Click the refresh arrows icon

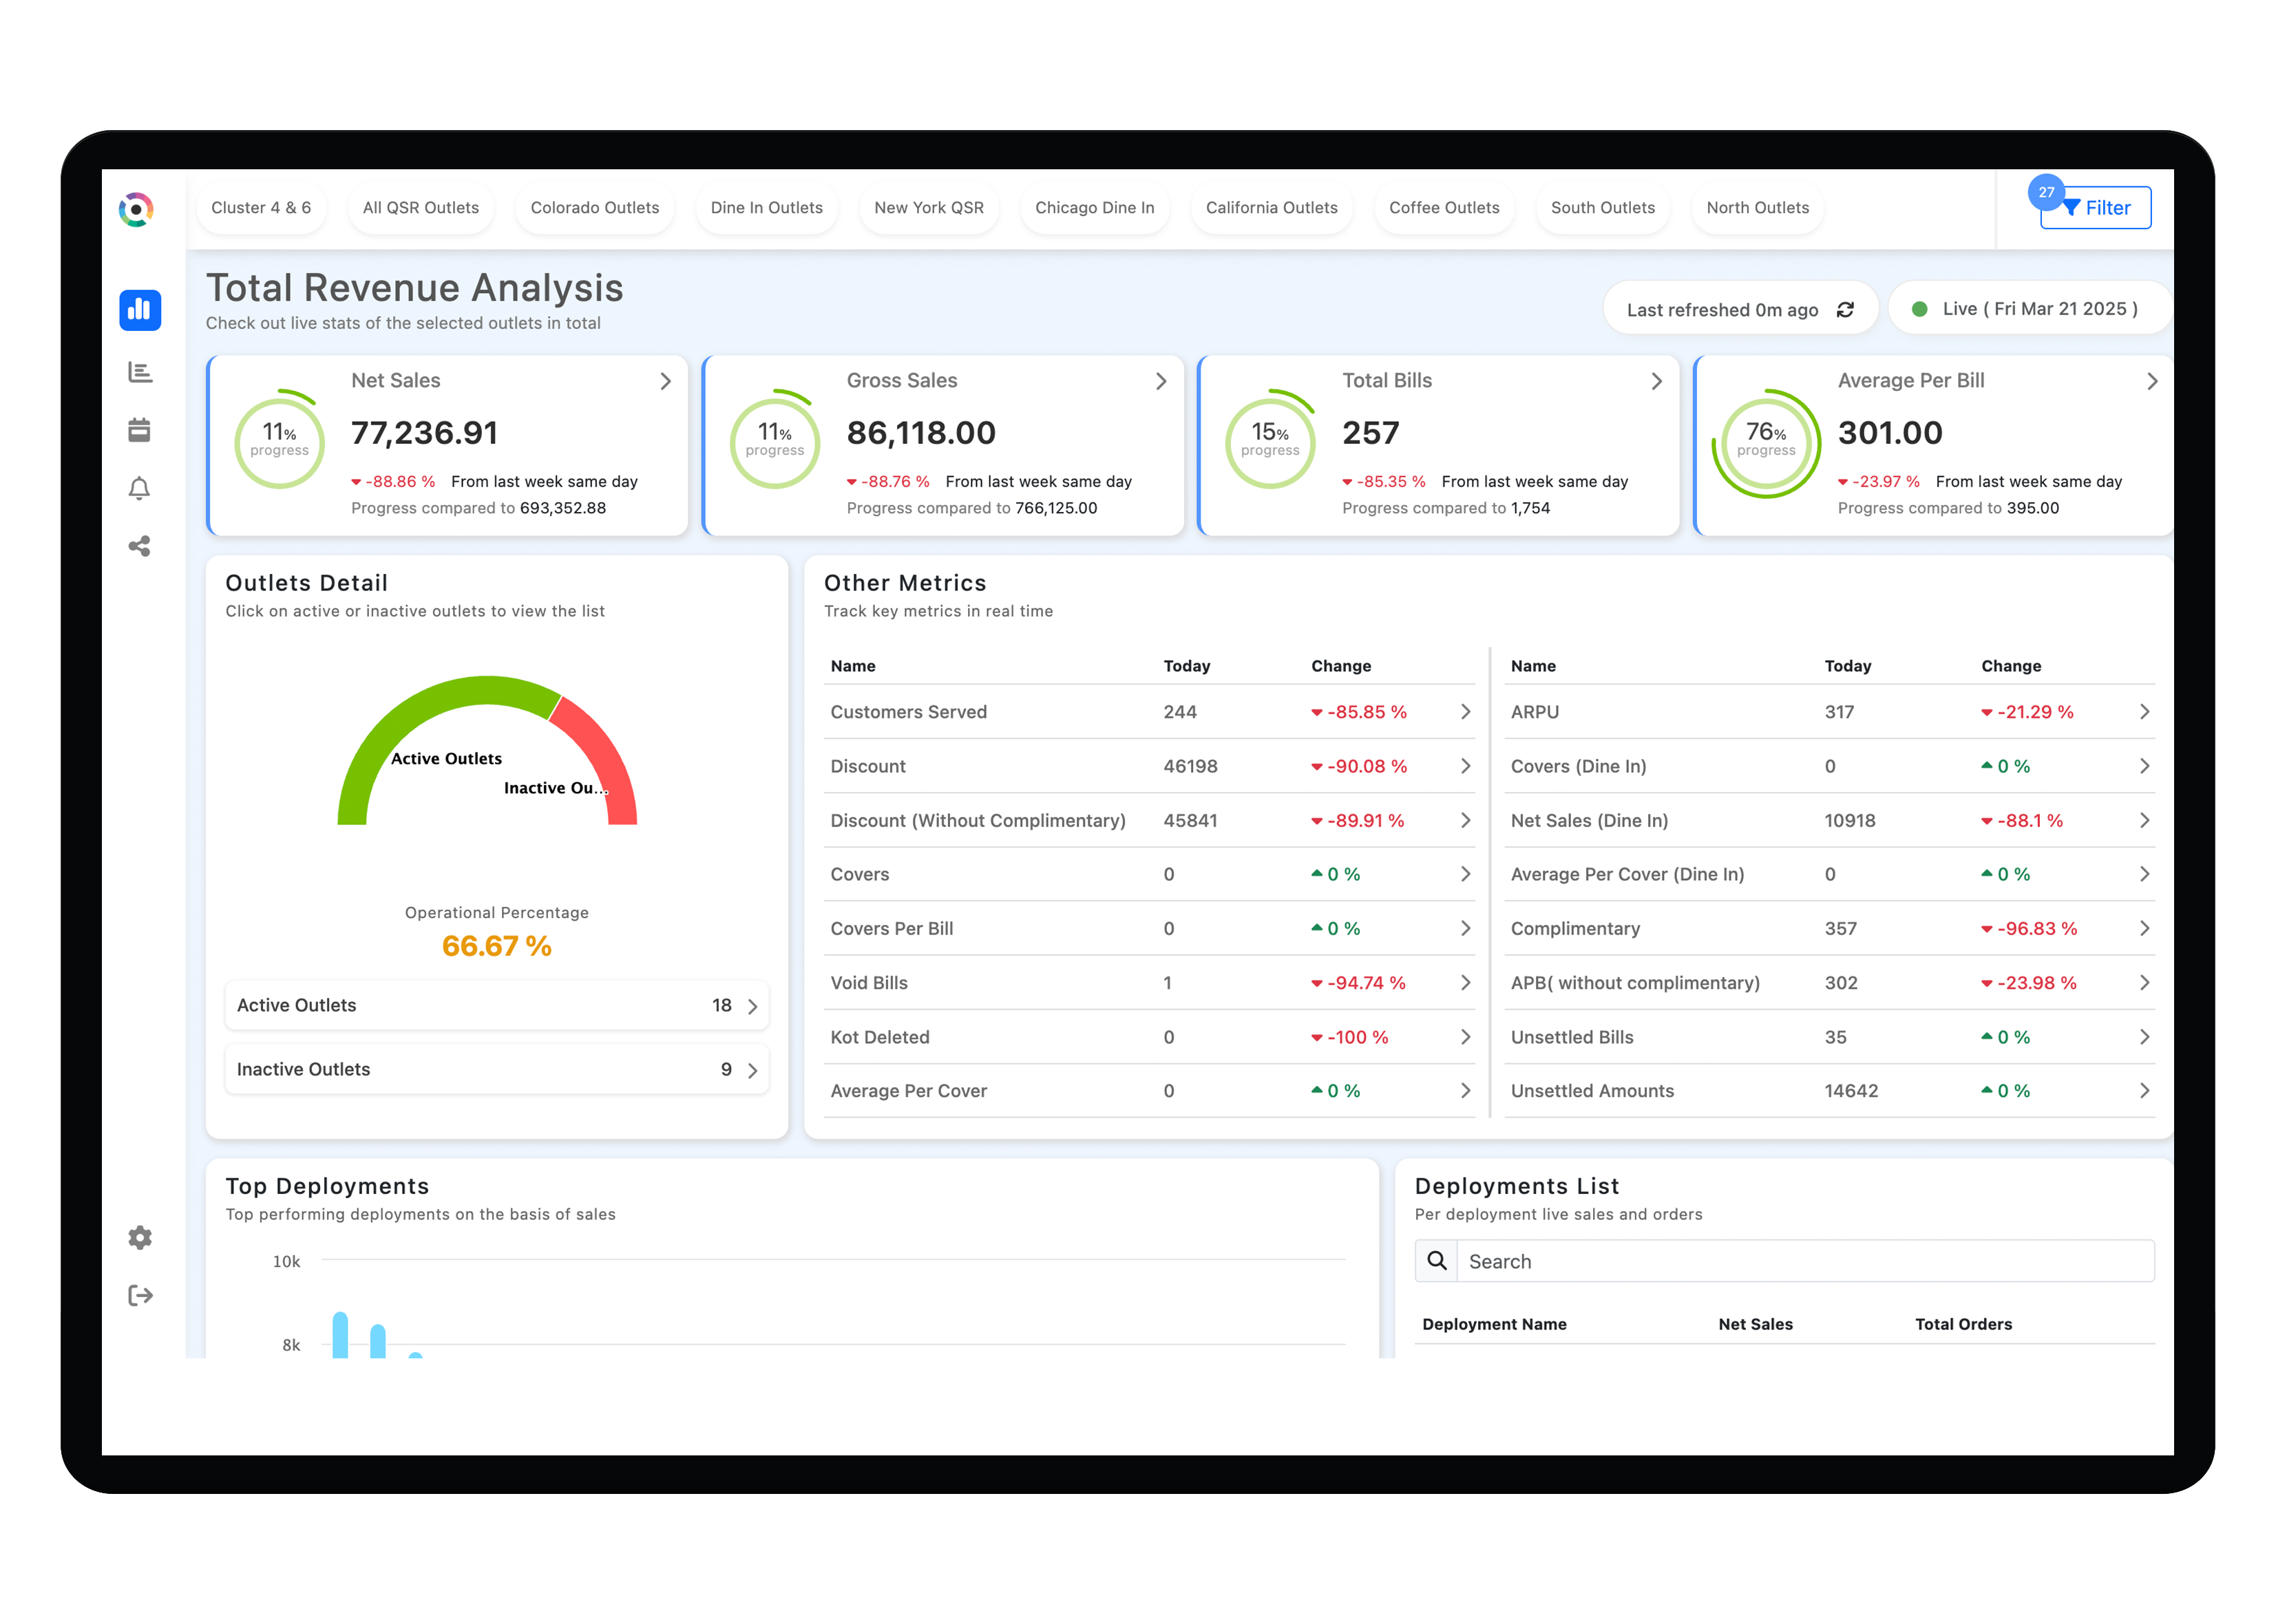click(x=1845, y=310)
